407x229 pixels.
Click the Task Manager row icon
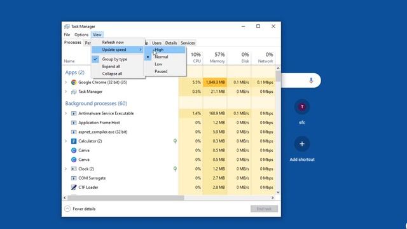(74, 92)
